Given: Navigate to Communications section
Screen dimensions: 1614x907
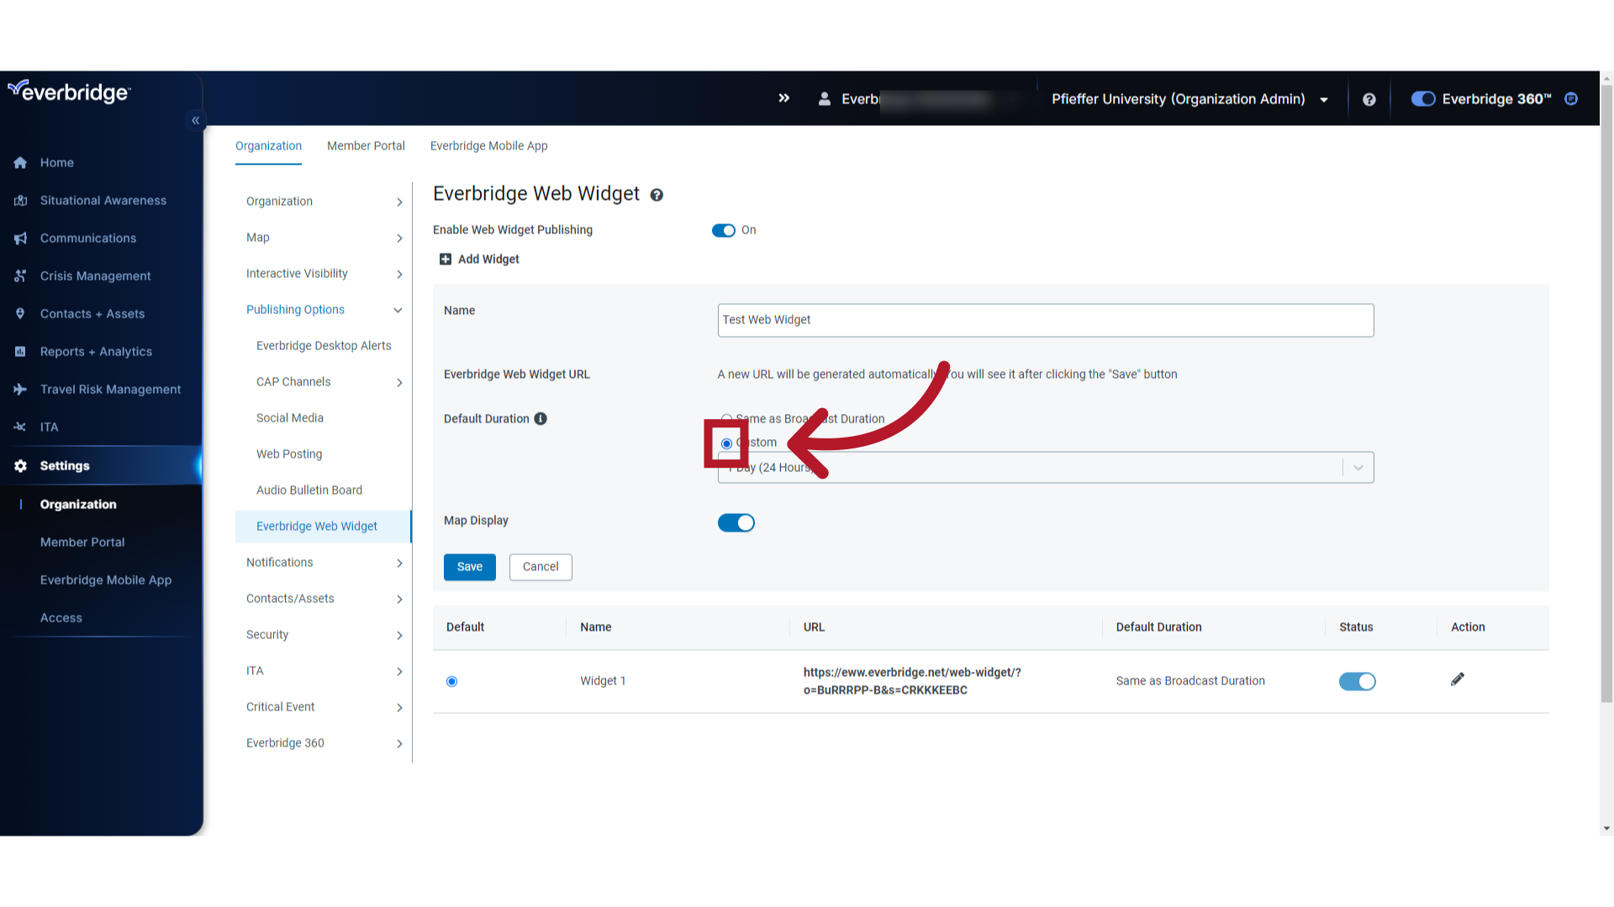Looking at the screenshot, I should [x=87, y=239].
